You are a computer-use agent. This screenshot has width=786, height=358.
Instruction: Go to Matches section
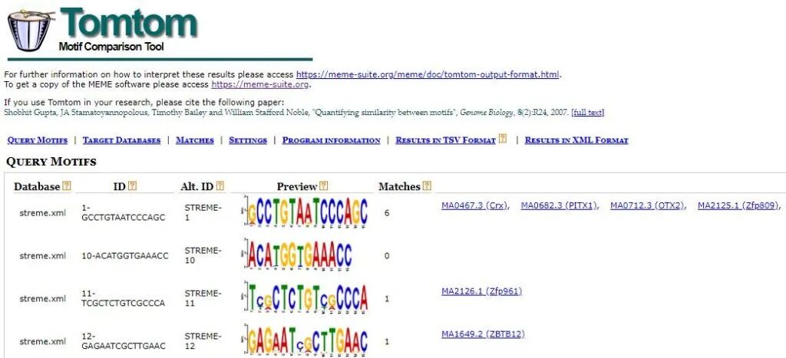click(x=195, y=140)
